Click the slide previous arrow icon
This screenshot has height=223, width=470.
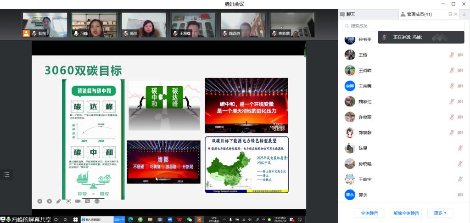pyautogui.click(x=40, y=201)
